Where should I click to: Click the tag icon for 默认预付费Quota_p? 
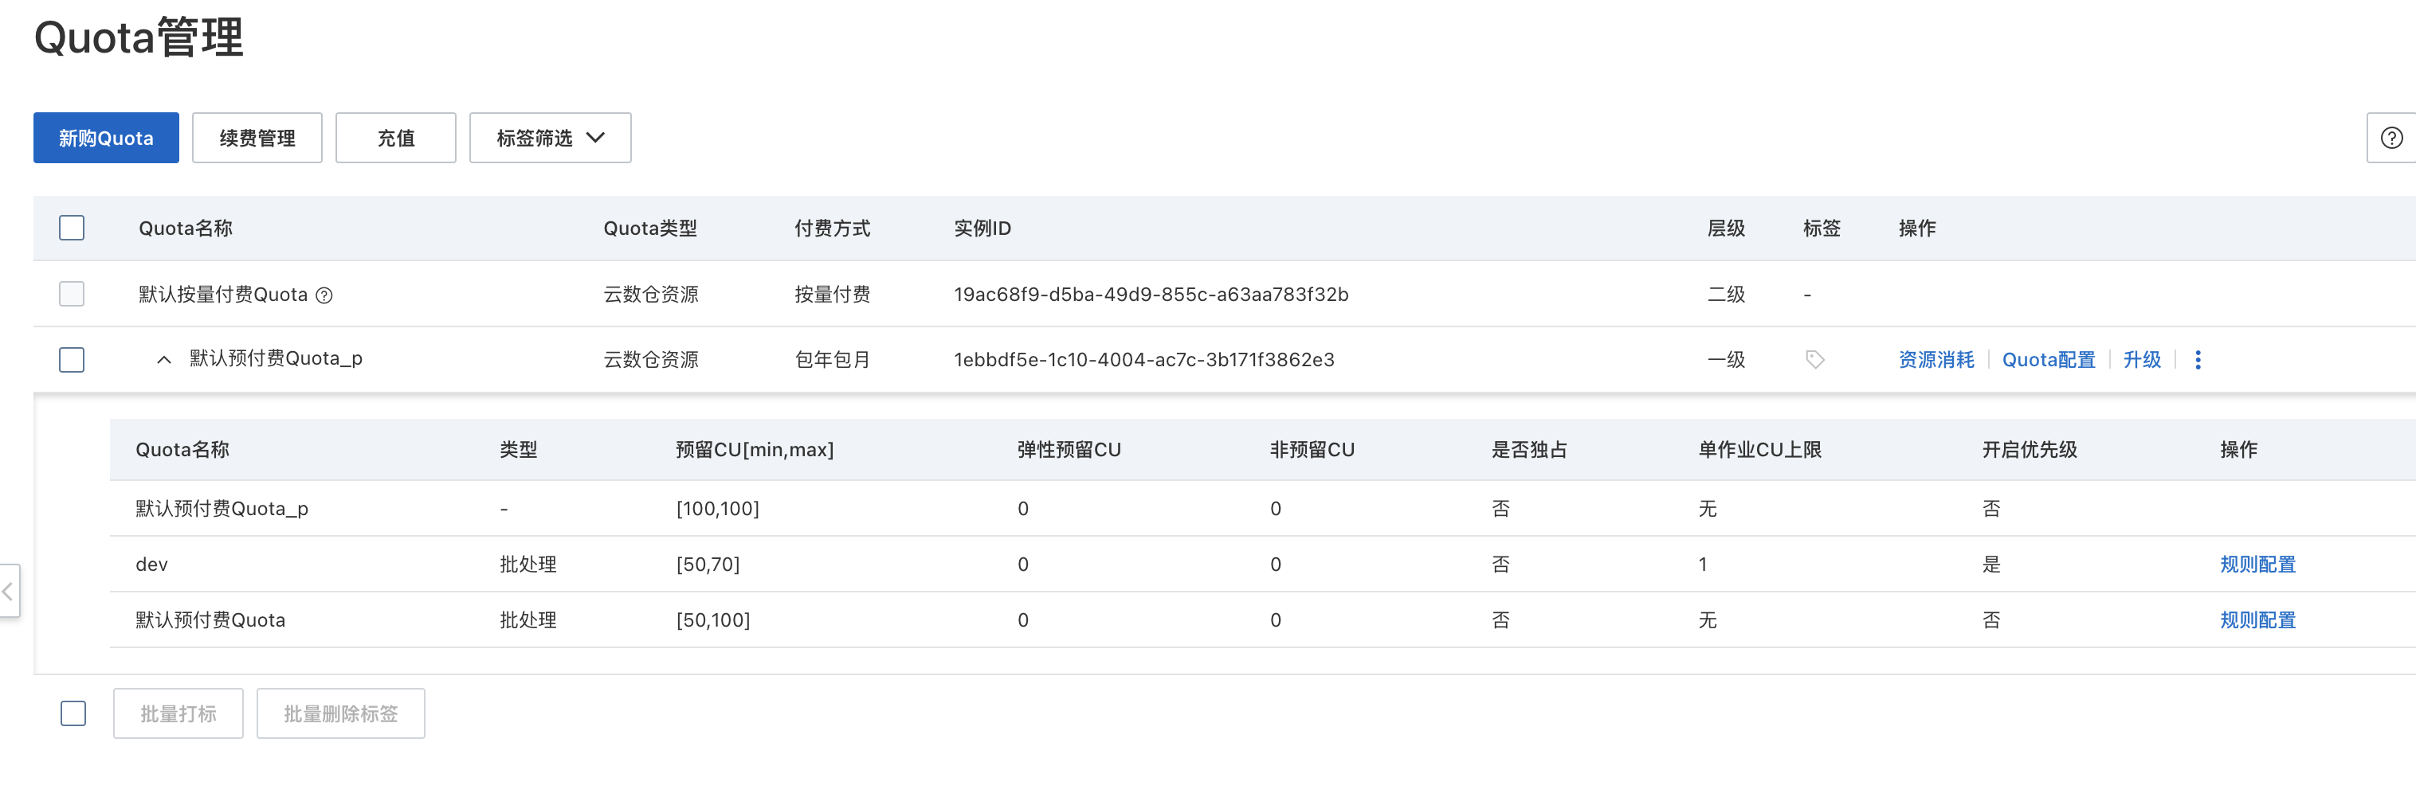[1815, 360]
